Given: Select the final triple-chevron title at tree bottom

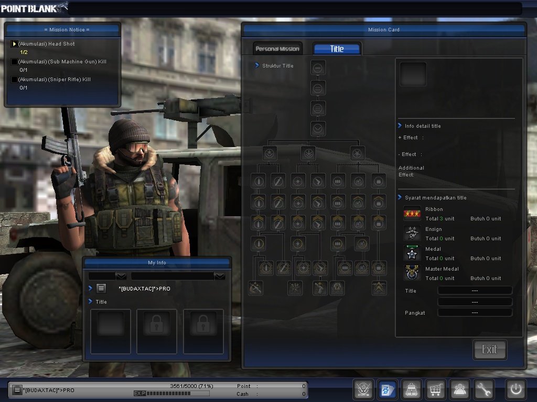Looking at the screenshot, I should 379,288.
